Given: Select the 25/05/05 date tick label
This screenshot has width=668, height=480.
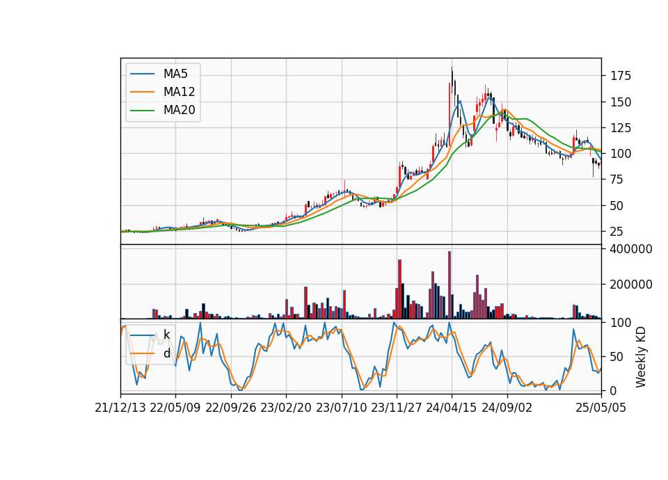Looking at the screenshot, I should [x=601, y=408].
